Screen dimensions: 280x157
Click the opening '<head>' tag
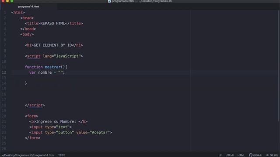tap(27, 18)
